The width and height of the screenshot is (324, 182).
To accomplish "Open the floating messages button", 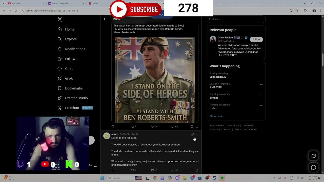I will pyautogui.click(x=313, y=167).
